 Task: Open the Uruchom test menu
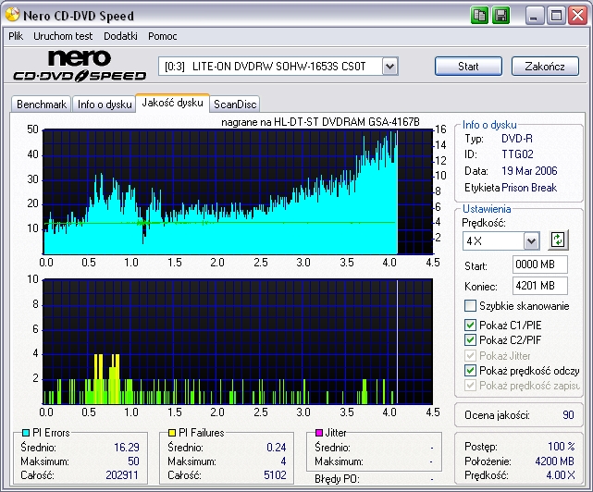click(x=63, y=36)
